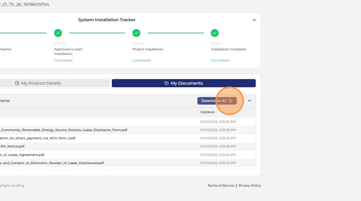This screenshot has width=361, height=201.
Task: Collapse the System Installation Tracker panel
Action: (x=254, y=20)
